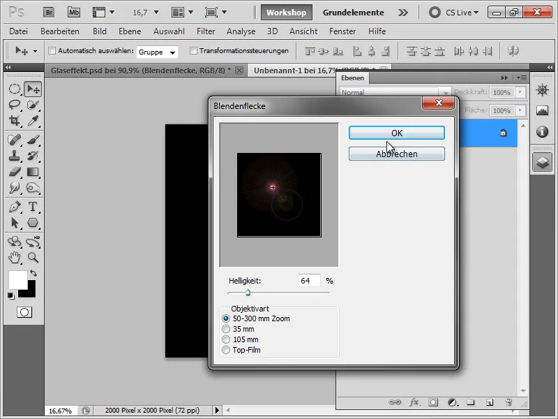Select the Healing Brush tool
558x419 pixels.
pyautogui.click(x=14, y=140)
